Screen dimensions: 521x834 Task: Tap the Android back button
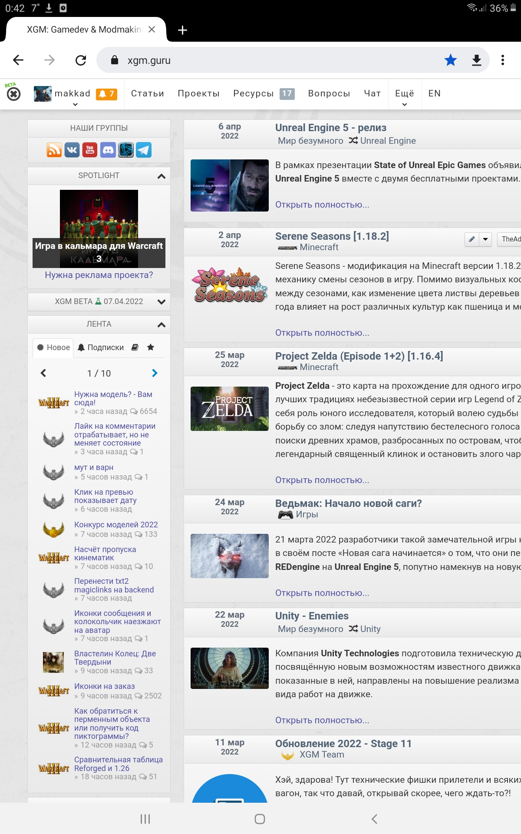pos(375,819)
